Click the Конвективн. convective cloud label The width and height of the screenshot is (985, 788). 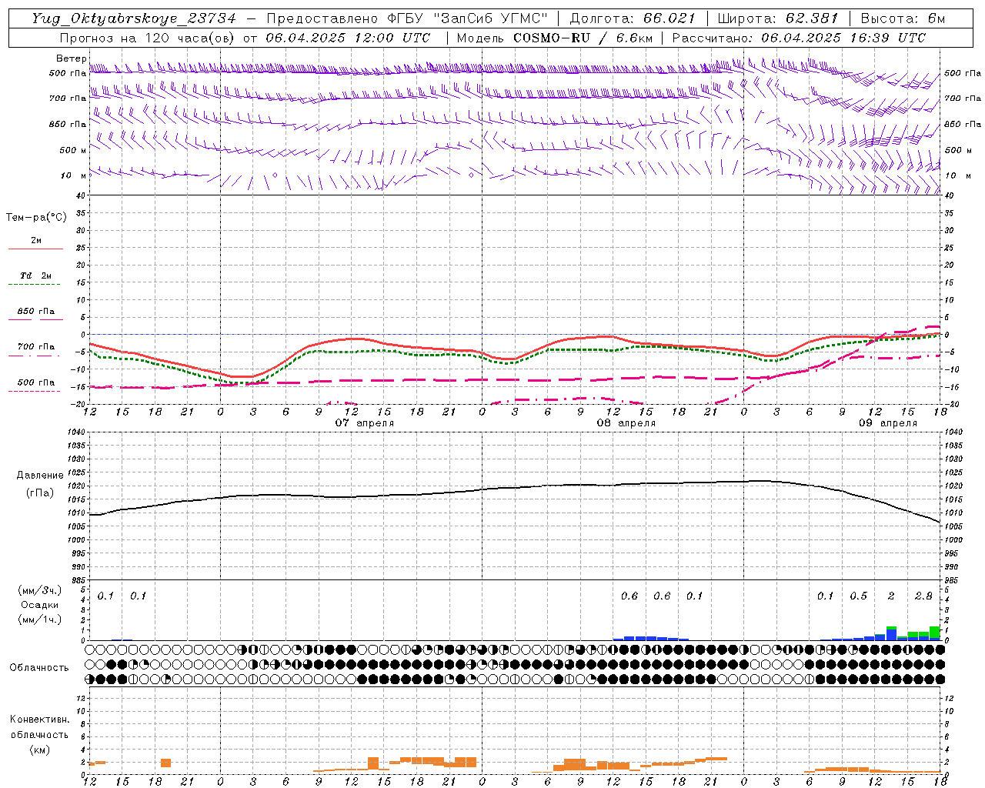[x=39, y=719]
